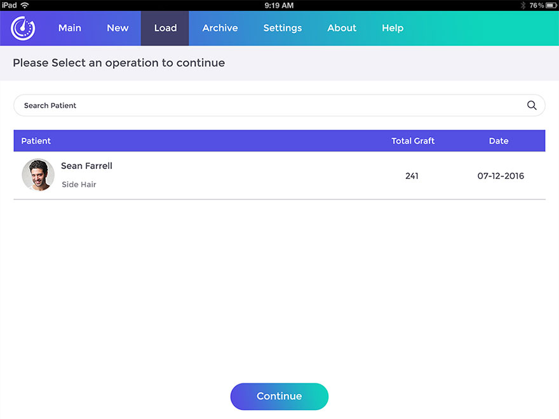Select the Main tab
The image size is (559, 419).
[x=70, y=28]
